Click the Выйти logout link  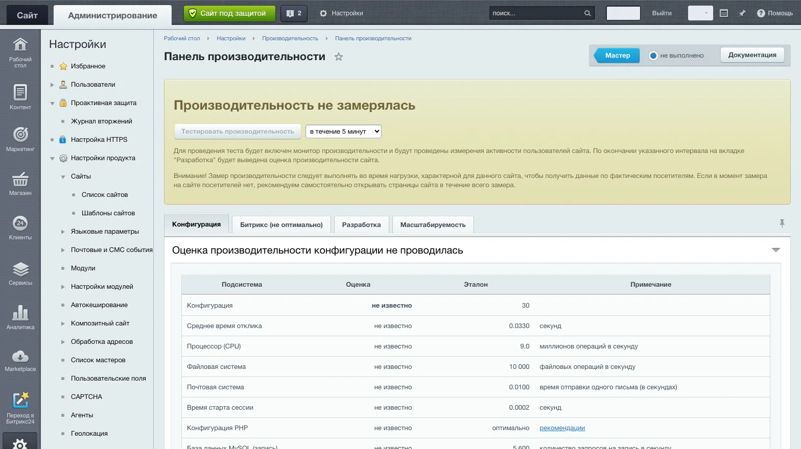[x=662, y=13]
